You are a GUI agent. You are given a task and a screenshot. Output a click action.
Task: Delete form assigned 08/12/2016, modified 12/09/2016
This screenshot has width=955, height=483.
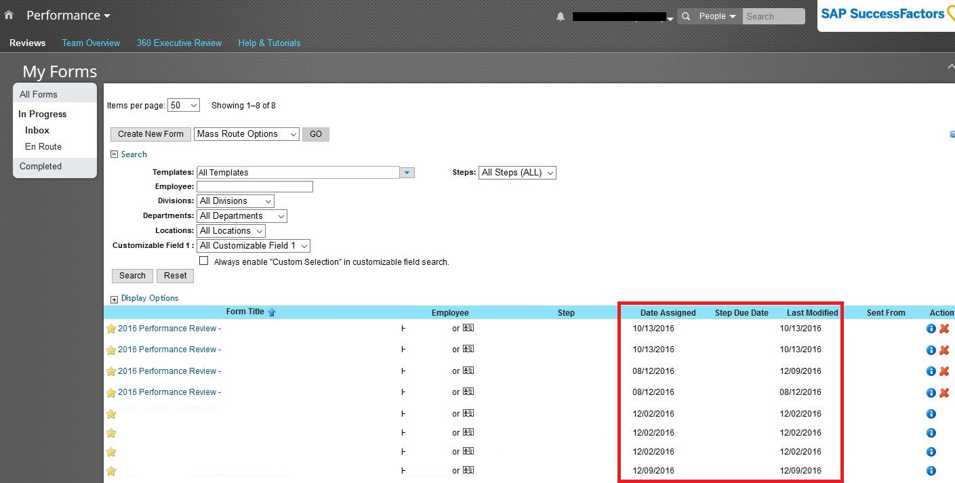tap(943, 371)
